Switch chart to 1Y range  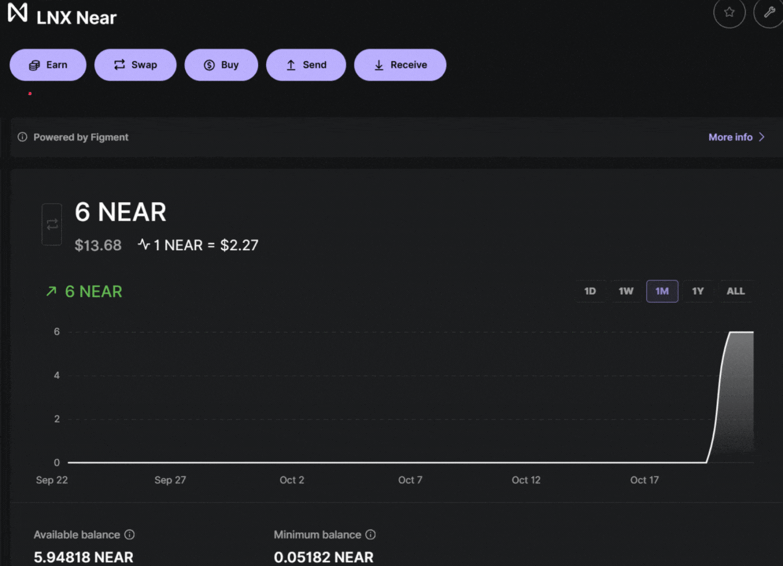pyautogui.click(x=698, y=291)
